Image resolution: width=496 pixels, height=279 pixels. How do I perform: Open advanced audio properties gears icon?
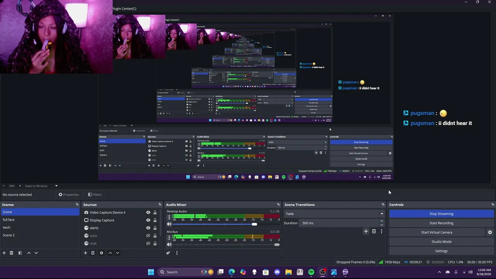pos(168,253)
